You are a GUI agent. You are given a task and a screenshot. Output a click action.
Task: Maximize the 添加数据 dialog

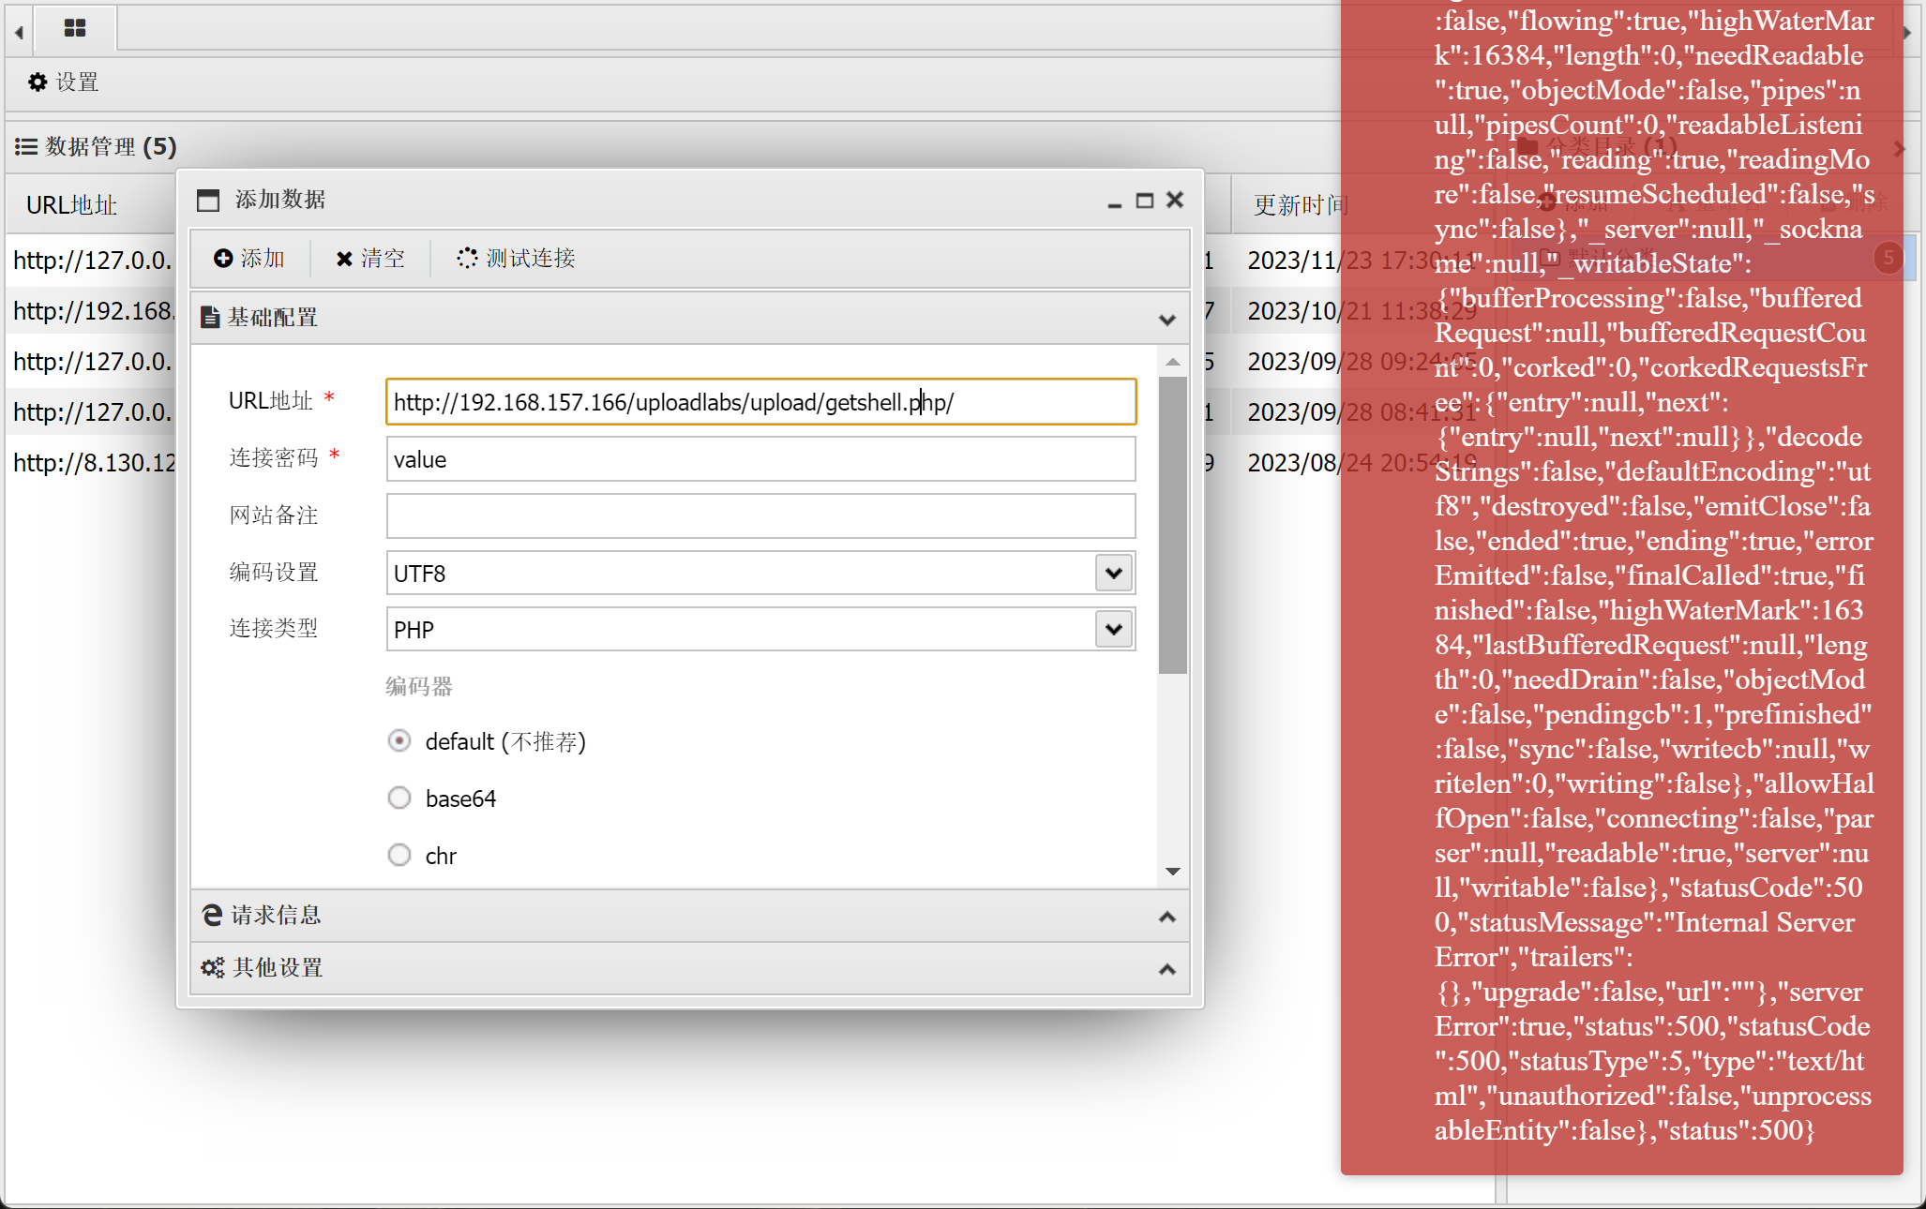click(x=1144, y=201)
